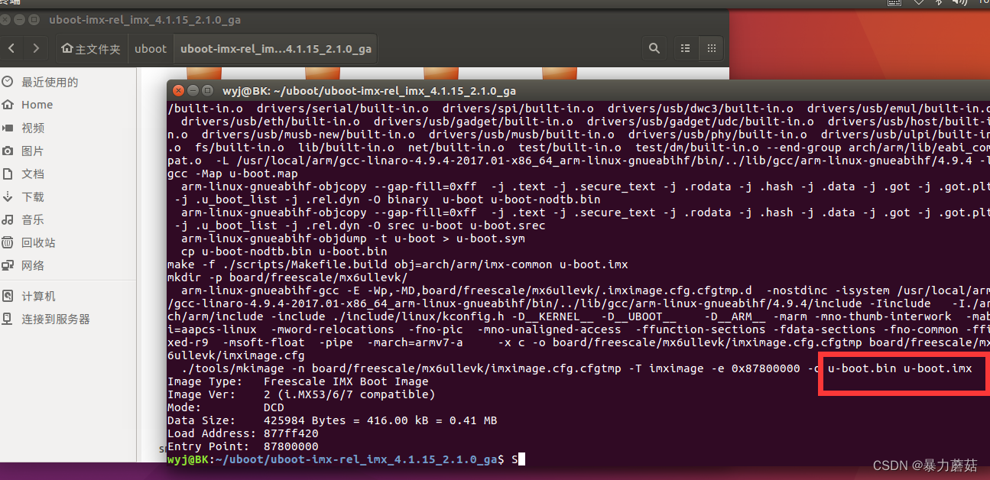990x480 pixels.
Task: Open the search in the file manager
Action: (x=654, y=47)
